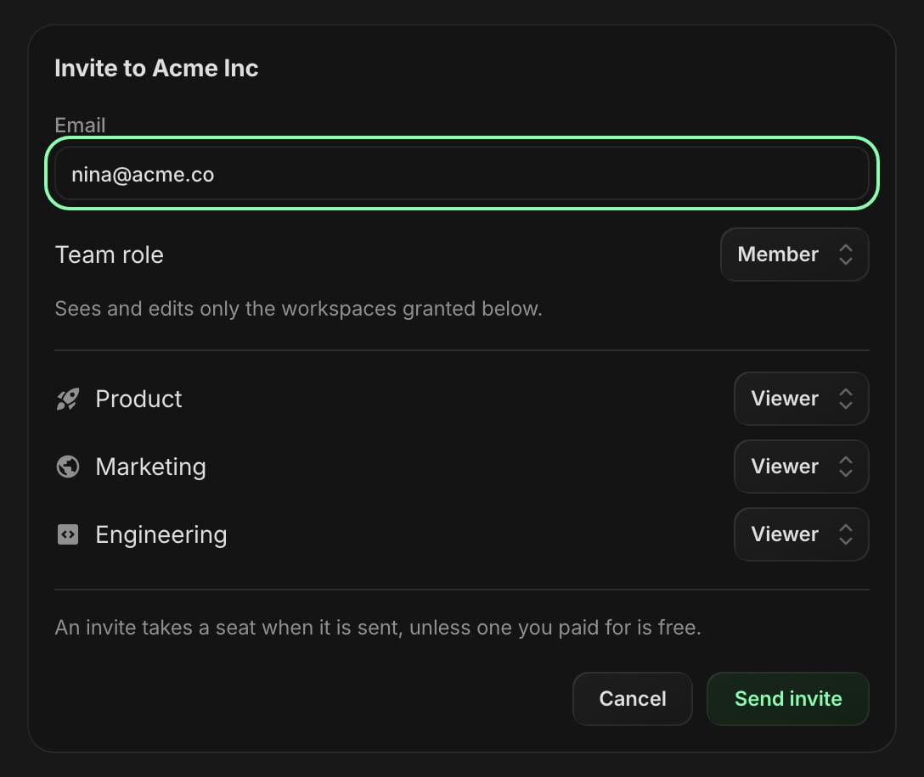
Task: Click the 'An invite takes a seat' note
Action: (378, 628)
